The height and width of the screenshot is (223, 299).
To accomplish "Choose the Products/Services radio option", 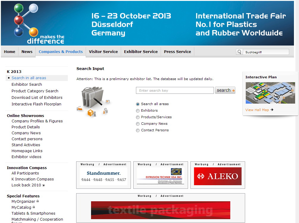I will pos(138,117).
